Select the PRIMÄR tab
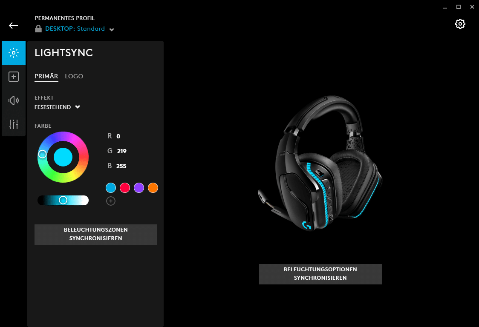Screen dimensions: 479x327 click(x=46, y=76)
